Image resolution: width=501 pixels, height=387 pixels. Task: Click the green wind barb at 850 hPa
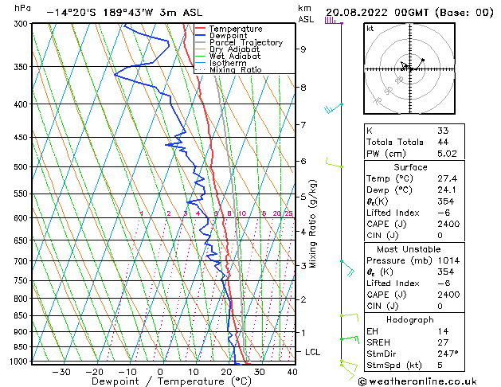[349, 318]
